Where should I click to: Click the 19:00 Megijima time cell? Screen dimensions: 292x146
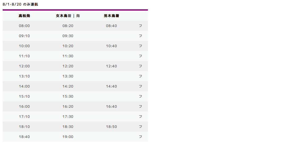tap(68, 137)
